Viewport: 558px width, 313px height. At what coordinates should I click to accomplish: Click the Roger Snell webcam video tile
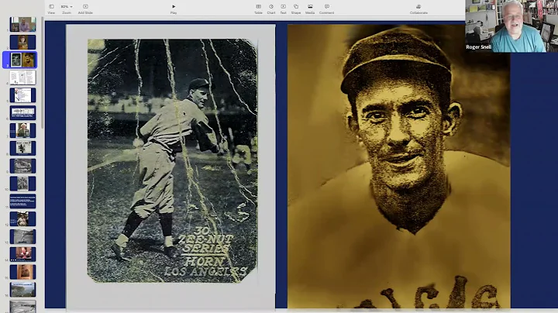pos(511,26)
